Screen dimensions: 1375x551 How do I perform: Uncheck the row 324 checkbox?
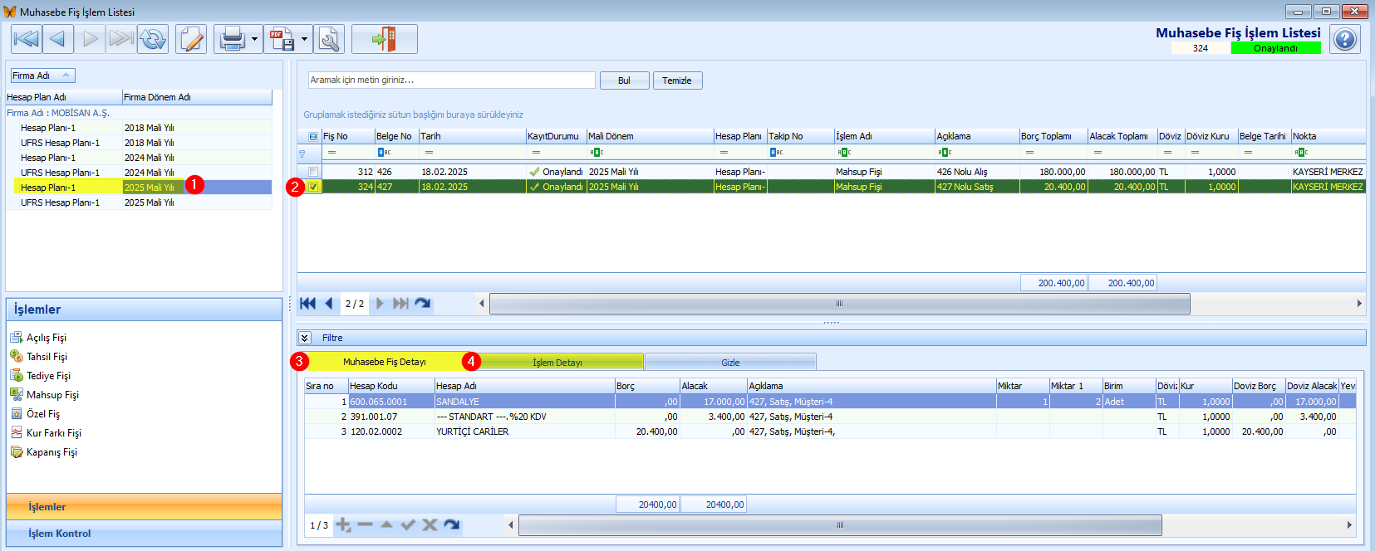click(x=313, y=187)
